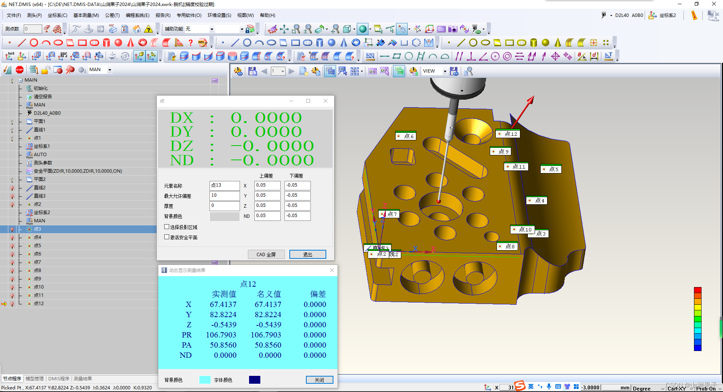Click the CAD 全屏 button
The width and height of the screenshot is (723, 392).
tap(266, 254)
